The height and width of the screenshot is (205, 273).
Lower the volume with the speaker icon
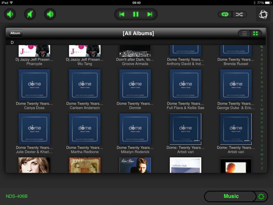tap(10, 14)
